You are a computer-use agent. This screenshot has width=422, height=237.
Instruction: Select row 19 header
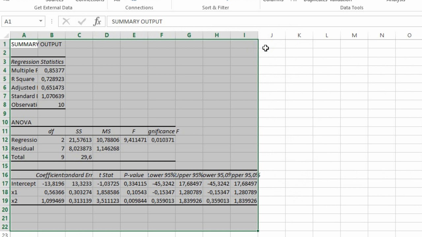coord(5,201)
